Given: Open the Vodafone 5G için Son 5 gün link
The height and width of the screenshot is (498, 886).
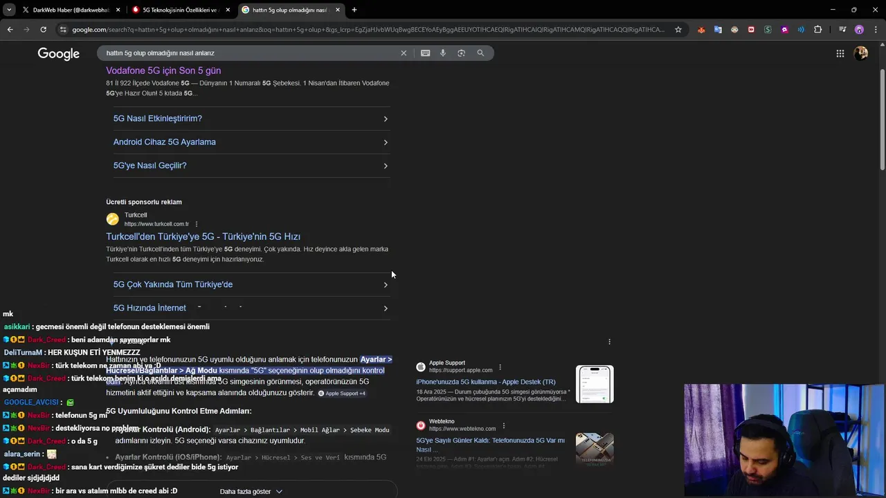Looking at the screenshot, I should (x=163, y=71).
